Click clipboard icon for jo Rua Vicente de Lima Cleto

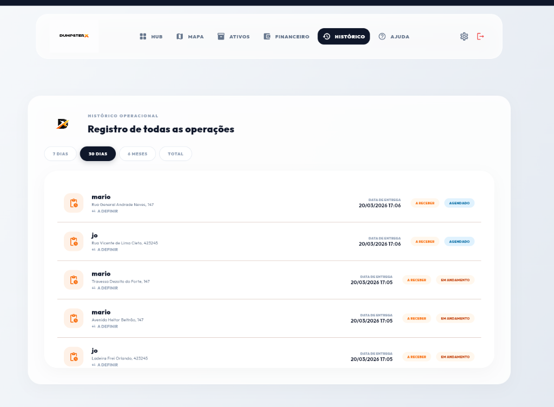(x=74, y=242)
